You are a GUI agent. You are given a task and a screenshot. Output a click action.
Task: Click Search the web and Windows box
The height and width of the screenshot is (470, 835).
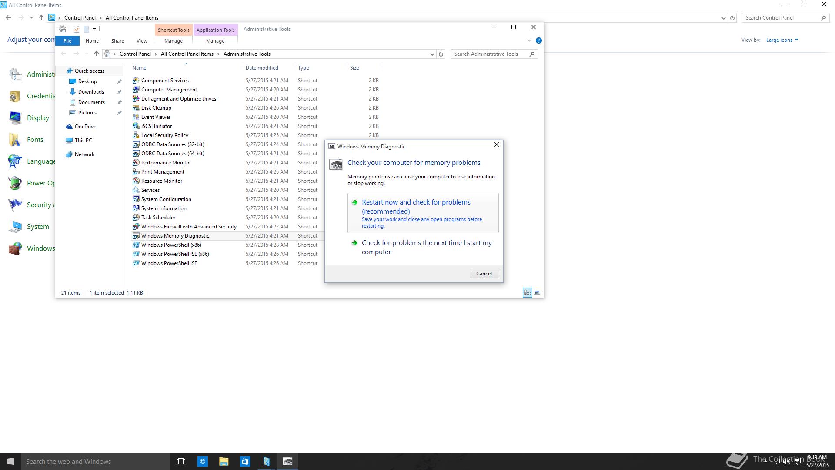pyautogui.click(x=96, y=461)
